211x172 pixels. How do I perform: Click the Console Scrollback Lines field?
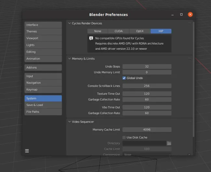(147, 86)
